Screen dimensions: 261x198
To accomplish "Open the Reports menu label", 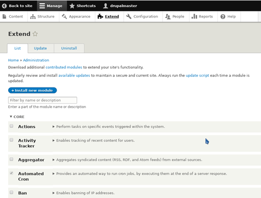I will pos(205,16).
